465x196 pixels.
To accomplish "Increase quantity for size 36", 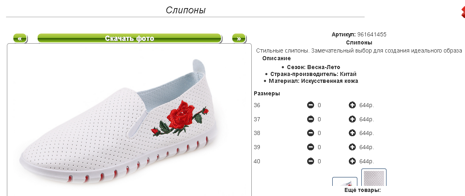I will click(x=352, y=105).
